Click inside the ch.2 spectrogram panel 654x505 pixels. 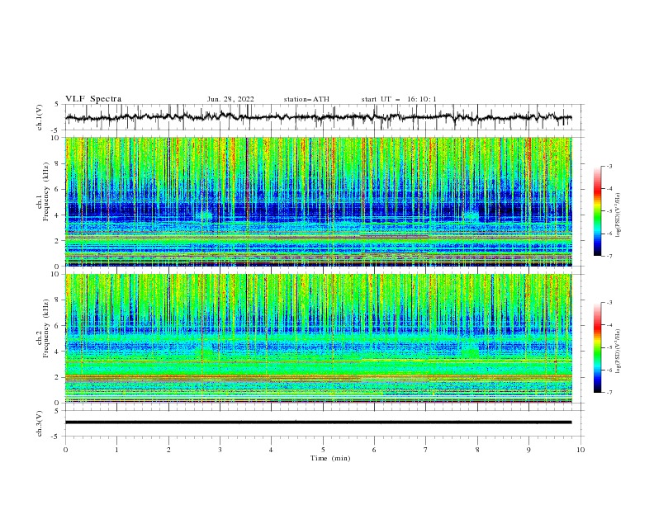coord(318,338)
